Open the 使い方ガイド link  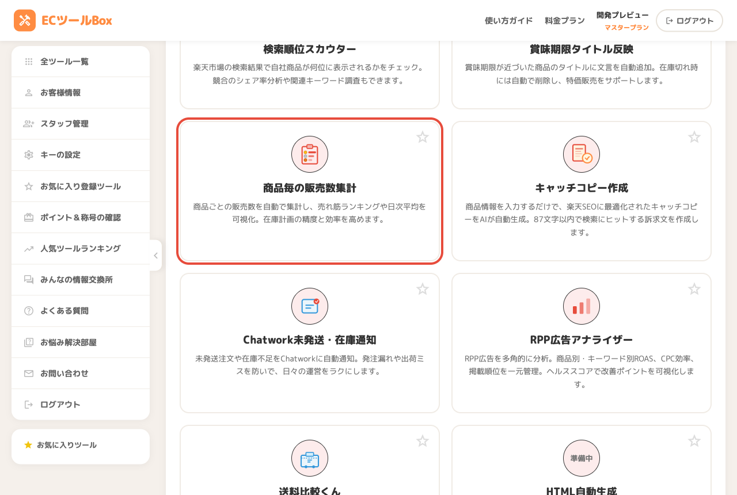[x=509, y=21]
